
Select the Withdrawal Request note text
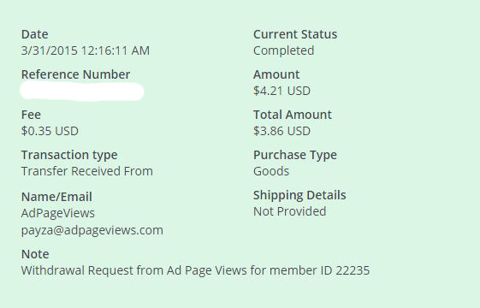click(x=195, y=270)
